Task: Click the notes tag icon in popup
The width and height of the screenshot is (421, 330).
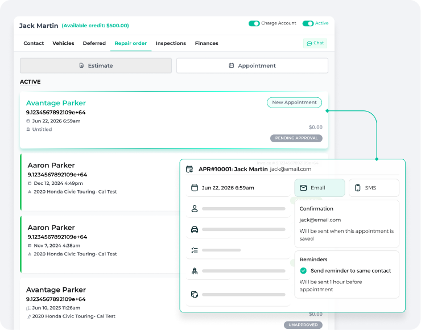Action: pos(195,295)
